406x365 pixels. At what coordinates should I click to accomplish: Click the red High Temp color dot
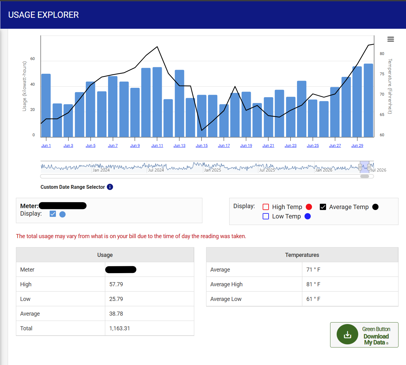(x=309, y=207)
